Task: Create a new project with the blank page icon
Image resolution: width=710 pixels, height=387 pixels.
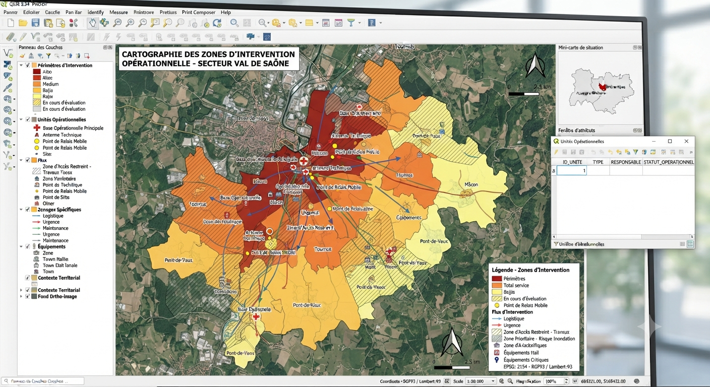Action: 11,23
